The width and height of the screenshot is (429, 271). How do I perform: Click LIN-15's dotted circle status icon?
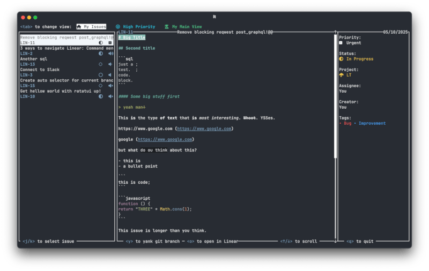[x=101, y=86]
